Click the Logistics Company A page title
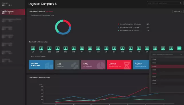 42,4
